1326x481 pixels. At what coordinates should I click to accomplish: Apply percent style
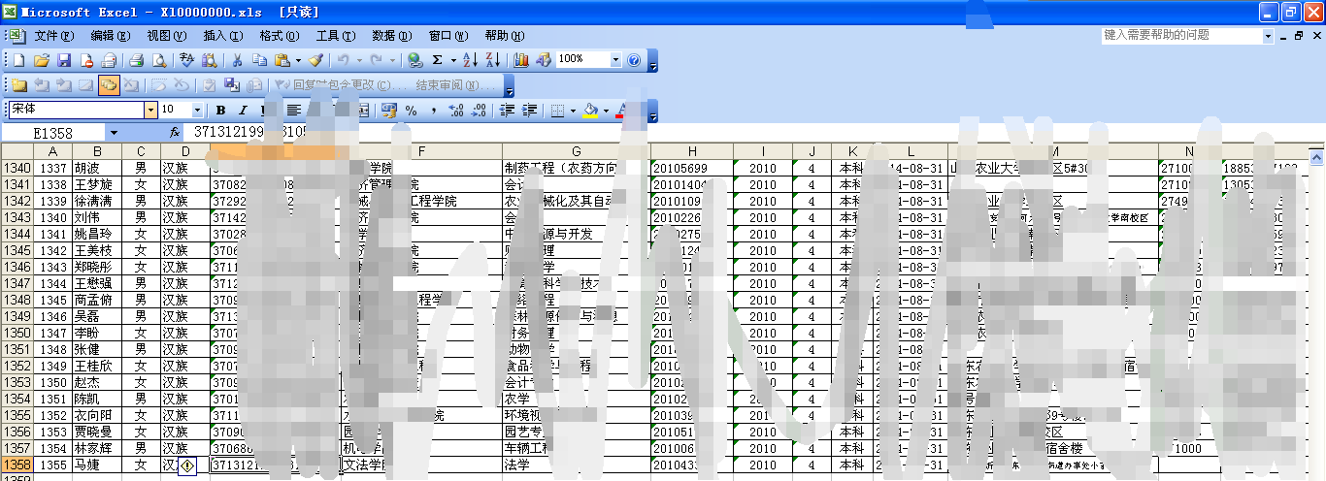411,111
